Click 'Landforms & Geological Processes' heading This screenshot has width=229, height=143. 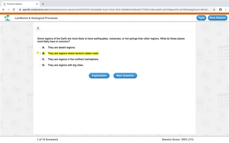tap(36, 18)
